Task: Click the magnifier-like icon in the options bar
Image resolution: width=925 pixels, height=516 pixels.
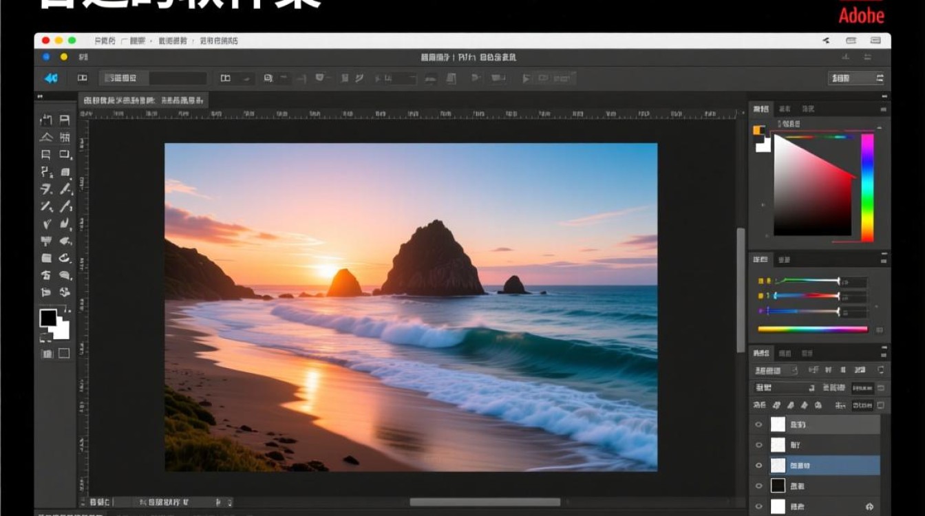Action: [268, 78]
